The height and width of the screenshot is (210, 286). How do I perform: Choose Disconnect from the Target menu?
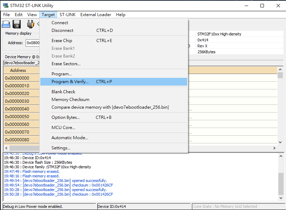point(114,30)
